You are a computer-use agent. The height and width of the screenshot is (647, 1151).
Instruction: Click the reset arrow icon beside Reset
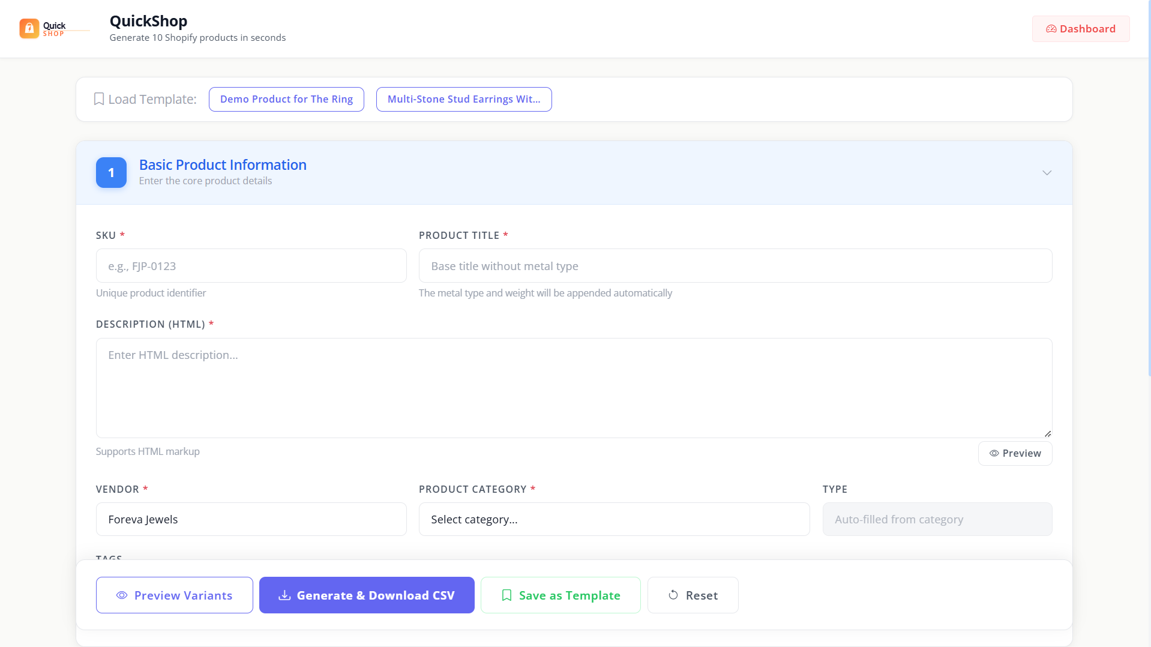click(x=672, y=595)
